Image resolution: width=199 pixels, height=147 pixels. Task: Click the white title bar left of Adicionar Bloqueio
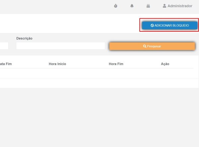click(66, 24)
